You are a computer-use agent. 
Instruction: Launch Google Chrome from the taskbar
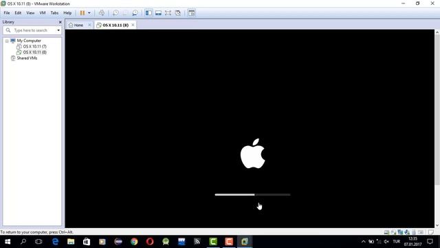[x=134, y=242]
